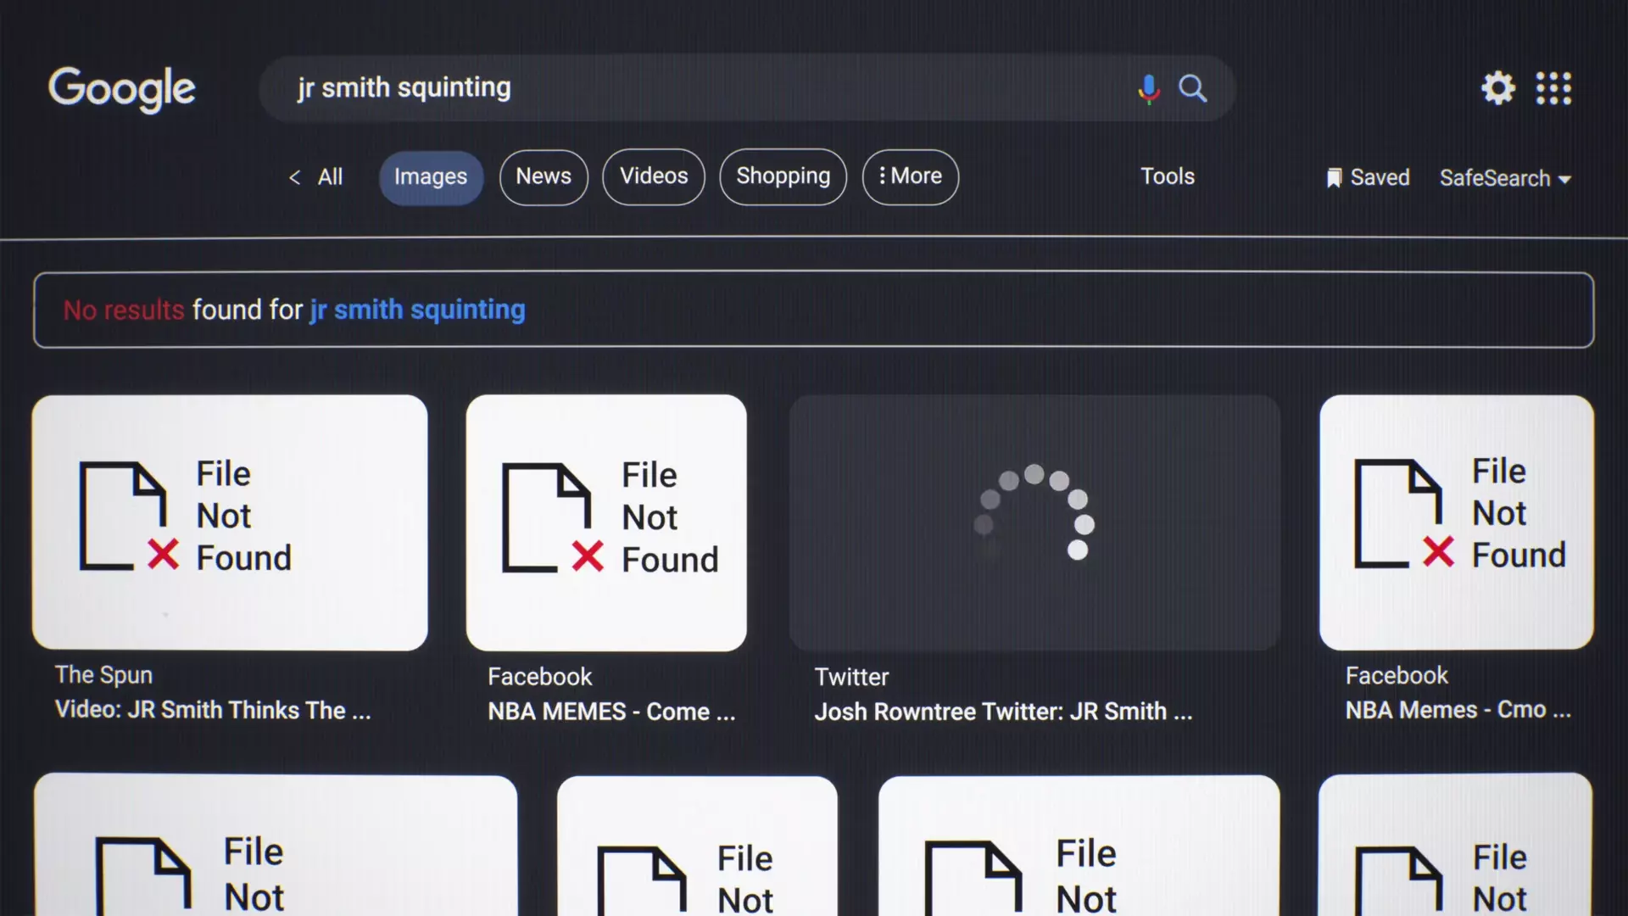Viewport: 1628px width, 916px height.
Task: Open the Josh Rowntree Twitter result link
Action: coord(1003,712)
